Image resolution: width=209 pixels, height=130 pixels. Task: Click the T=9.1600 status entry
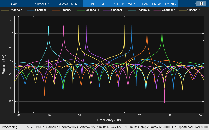click(x=201, y=127)
